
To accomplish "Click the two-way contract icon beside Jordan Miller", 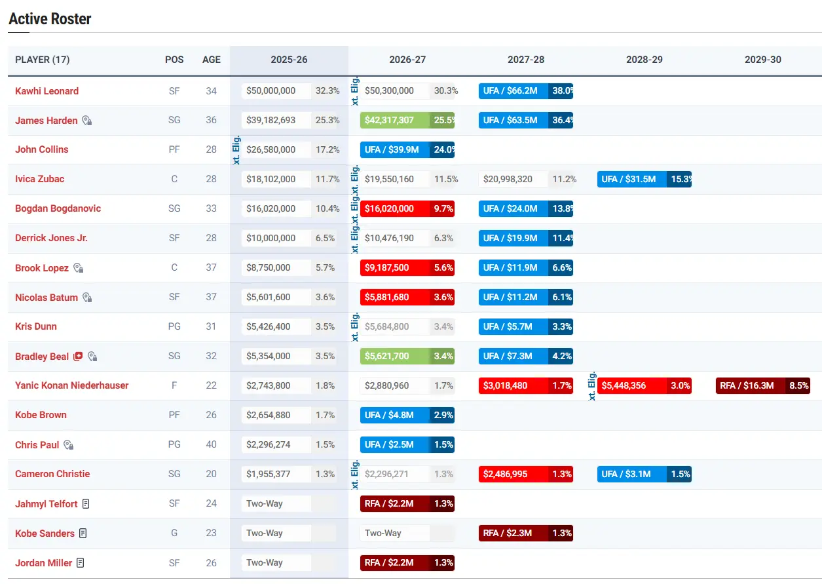I will tap(81, 563).
